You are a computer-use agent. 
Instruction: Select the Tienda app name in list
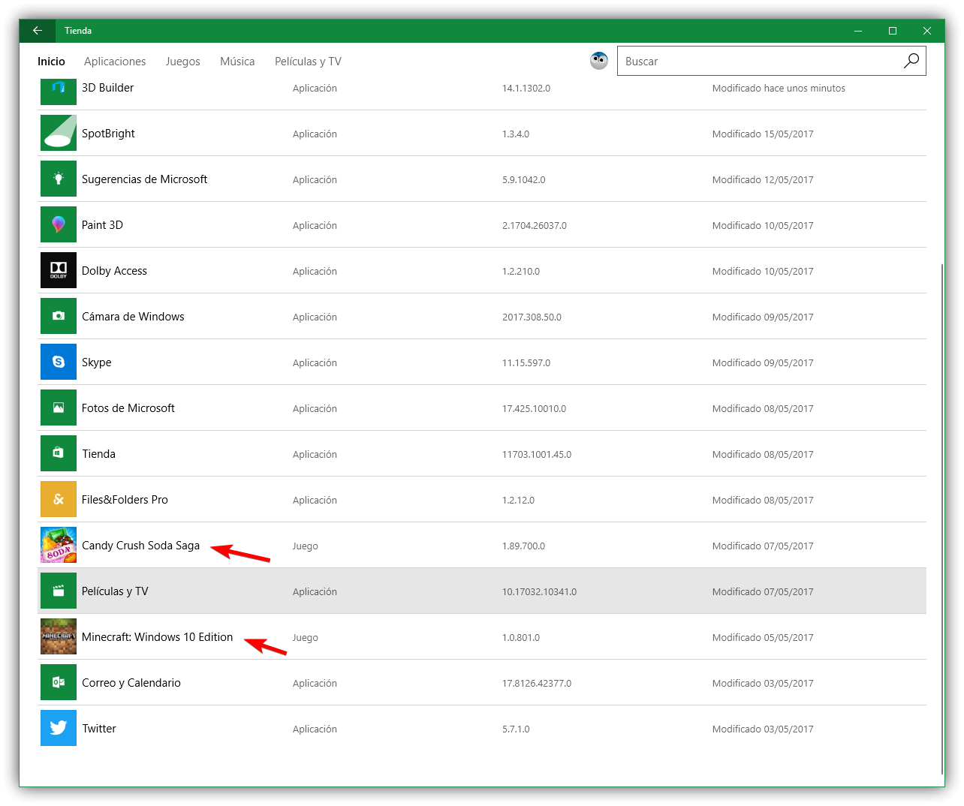click(98, 454)
